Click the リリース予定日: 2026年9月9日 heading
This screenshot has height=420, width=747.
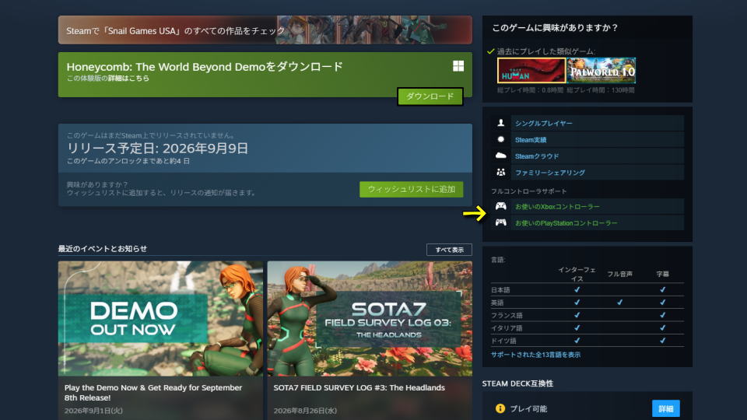pyautogui.click(x=157, y=148)
